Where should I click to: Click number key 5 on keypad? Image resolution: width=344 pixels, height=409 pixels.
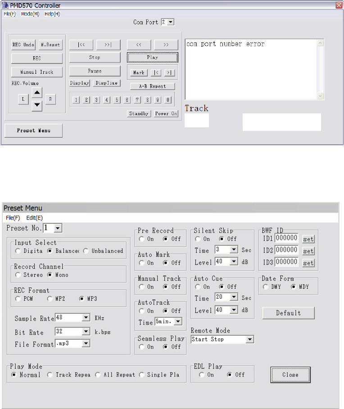point(117,99)
